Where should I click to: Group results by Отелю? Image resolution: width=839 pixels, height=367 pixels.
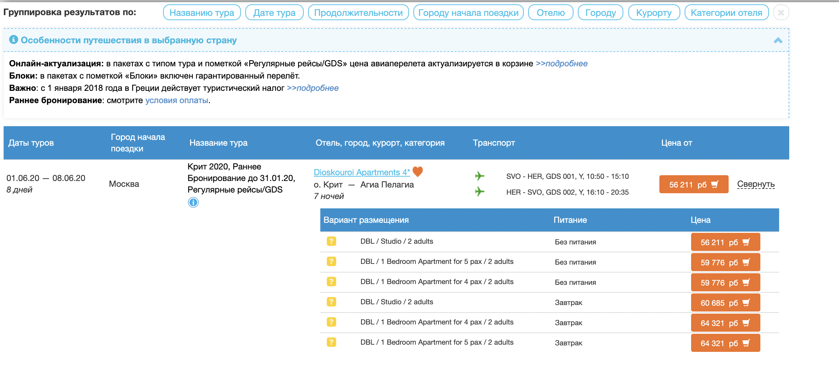tap(550, 13)
